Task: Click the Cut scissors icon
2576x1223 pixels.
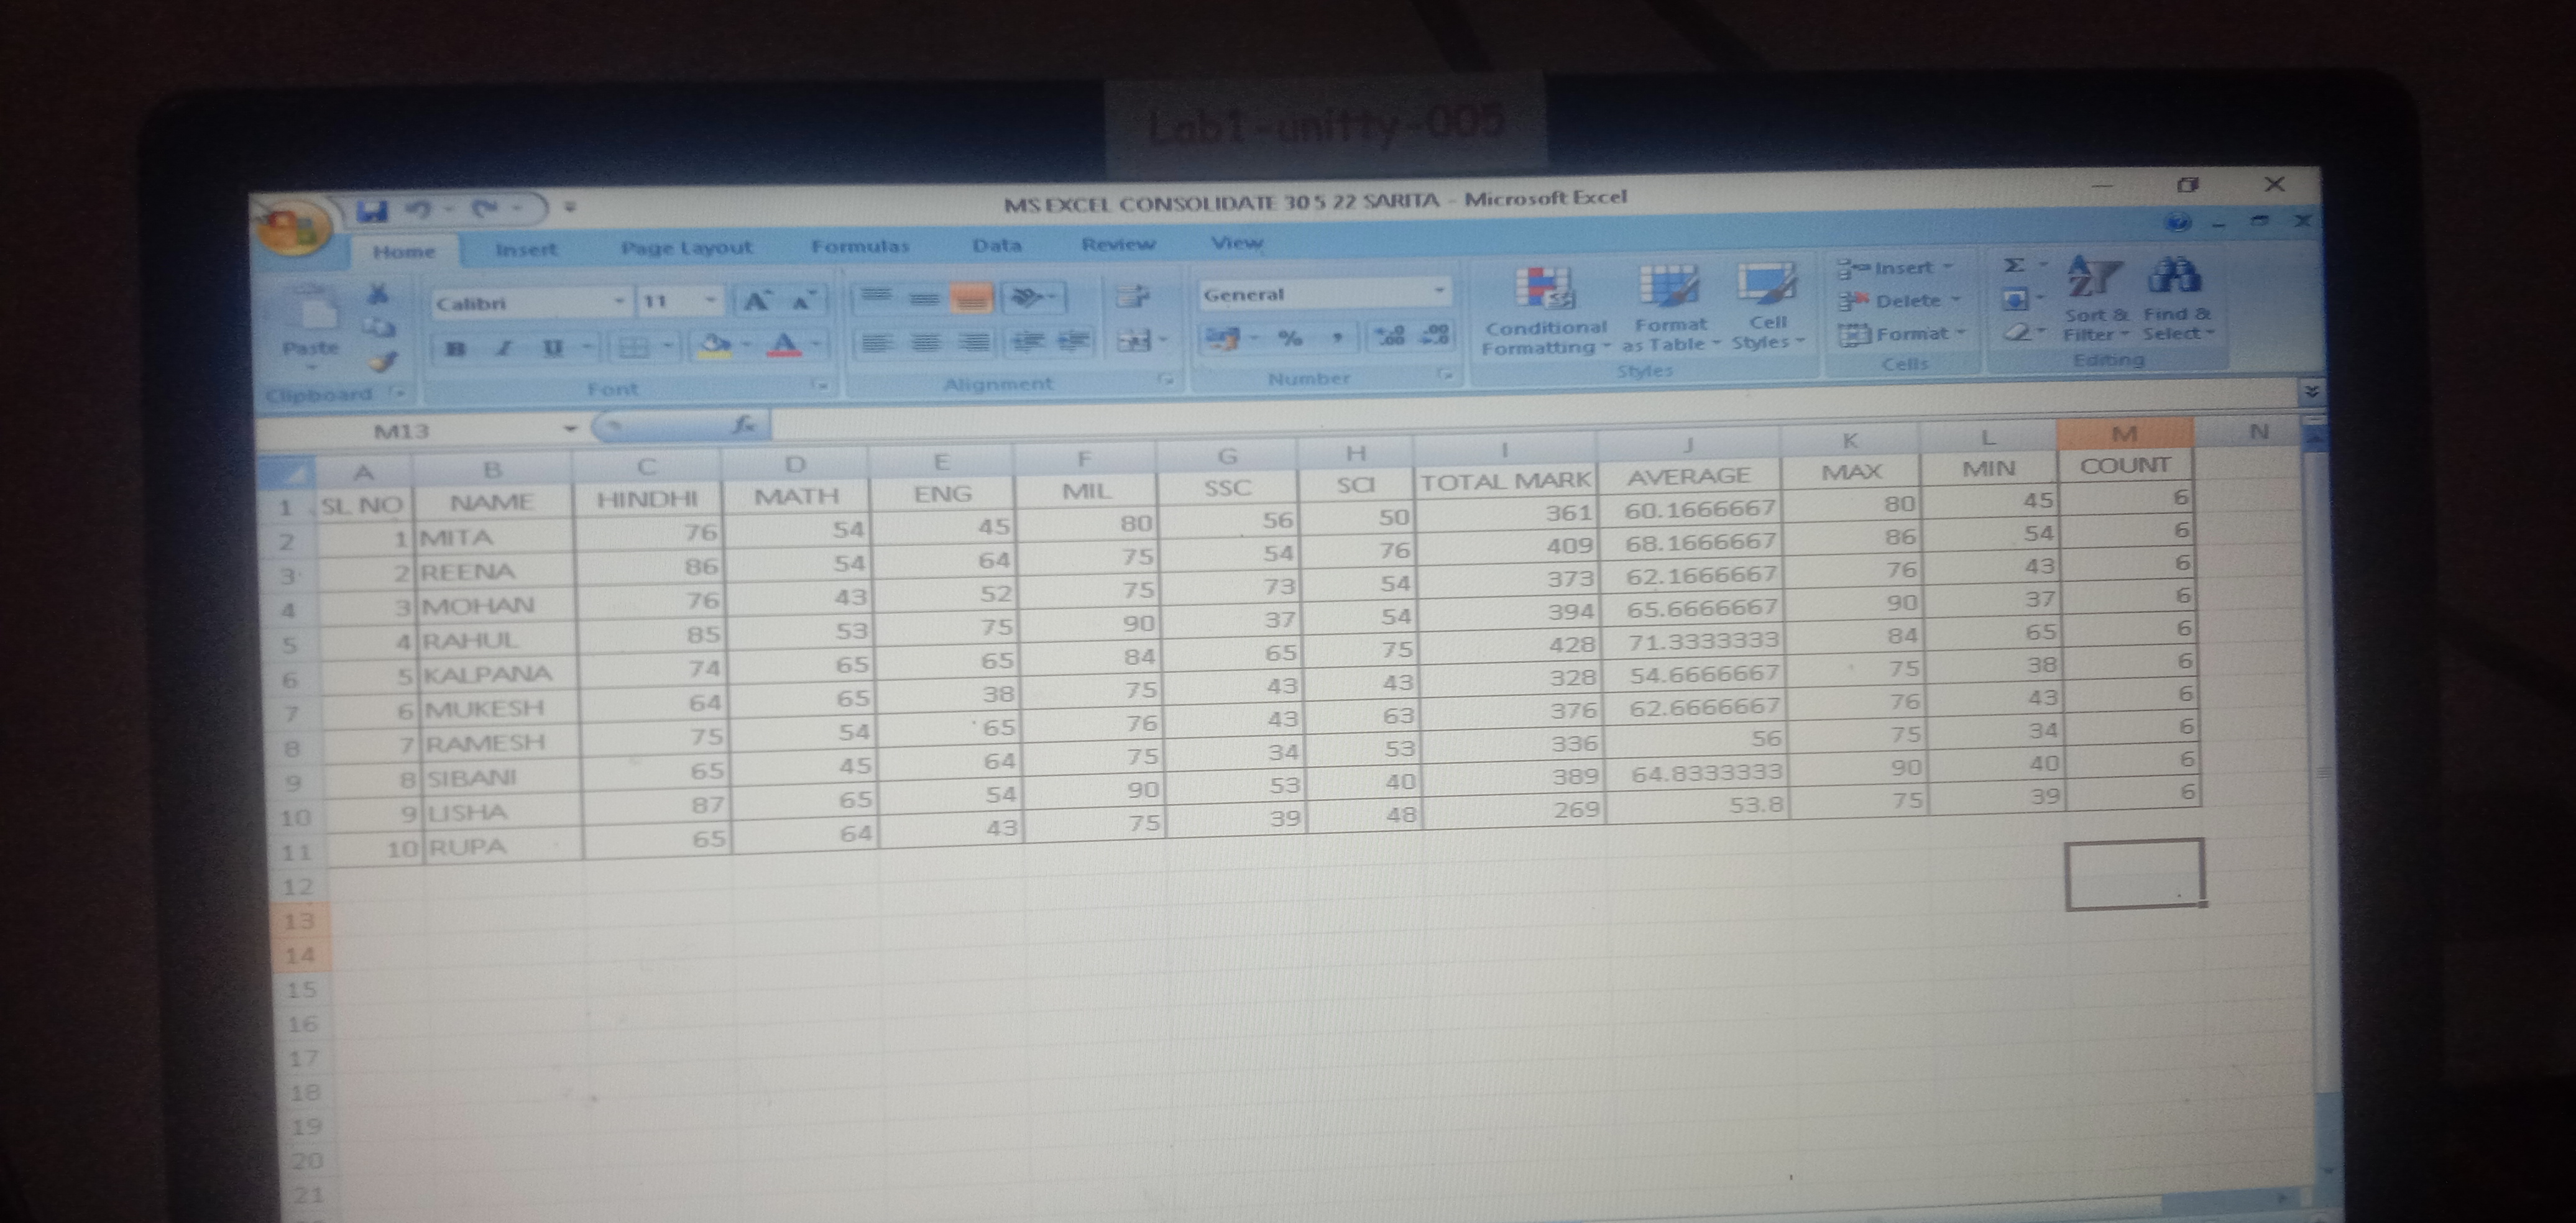Action: (x=378, y=293)
